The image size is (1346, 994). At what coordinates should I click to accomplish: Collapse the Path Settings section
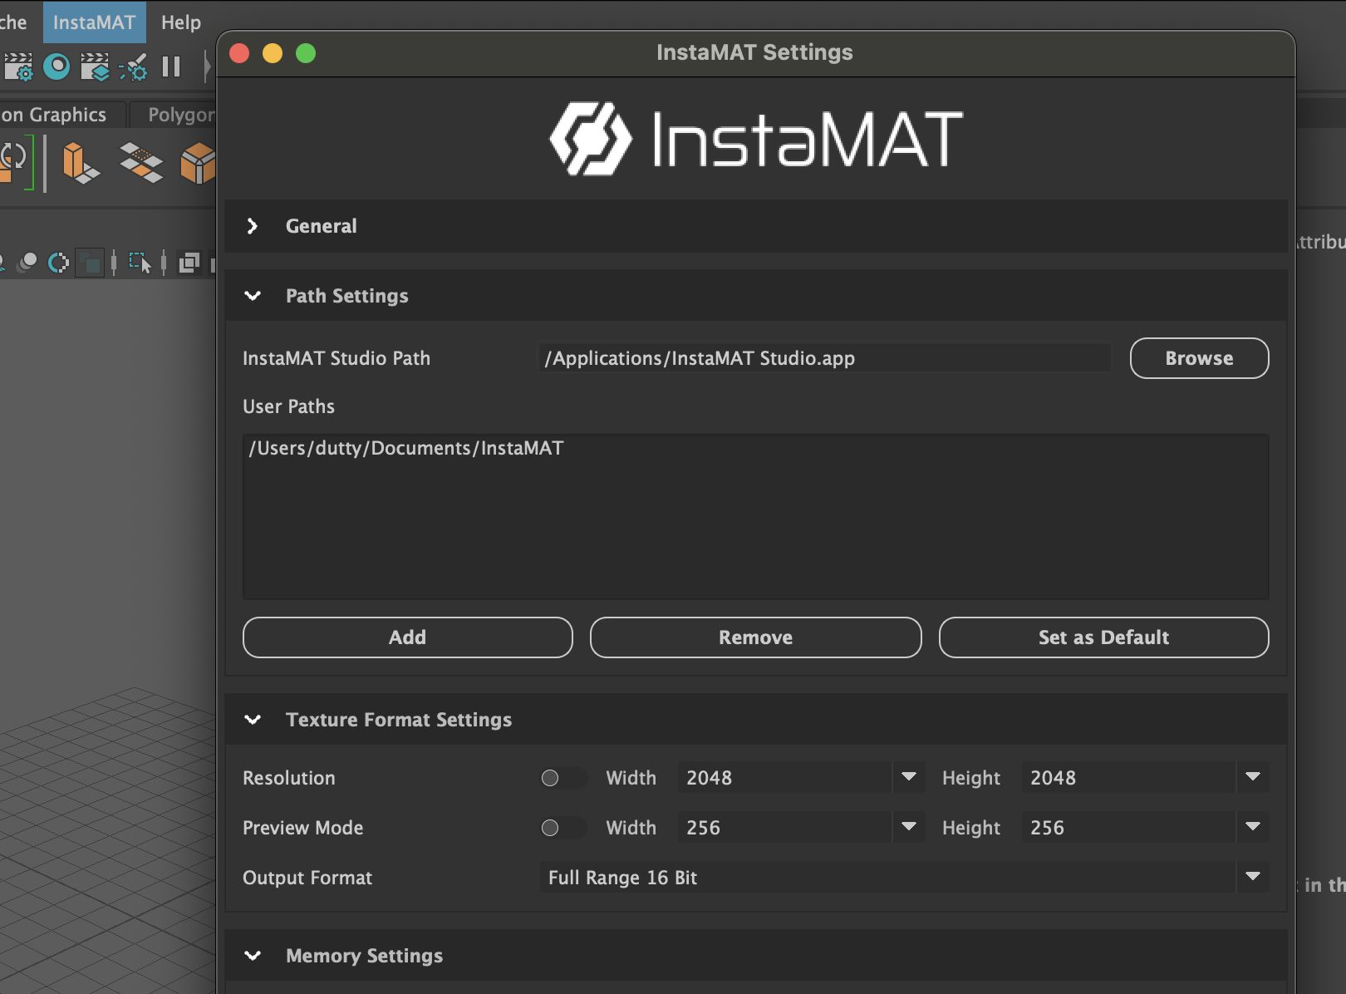coord(253,296)
